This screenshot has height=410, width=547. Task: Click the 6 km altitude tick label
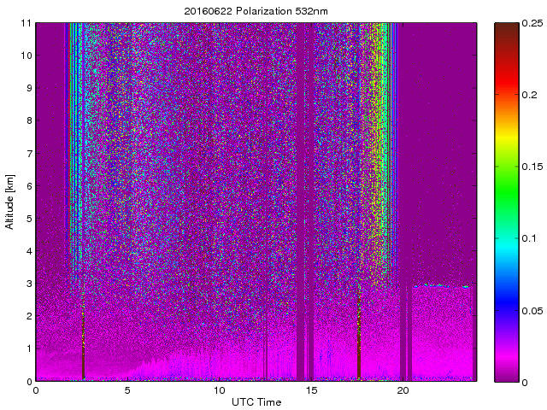tap(27, 185)
